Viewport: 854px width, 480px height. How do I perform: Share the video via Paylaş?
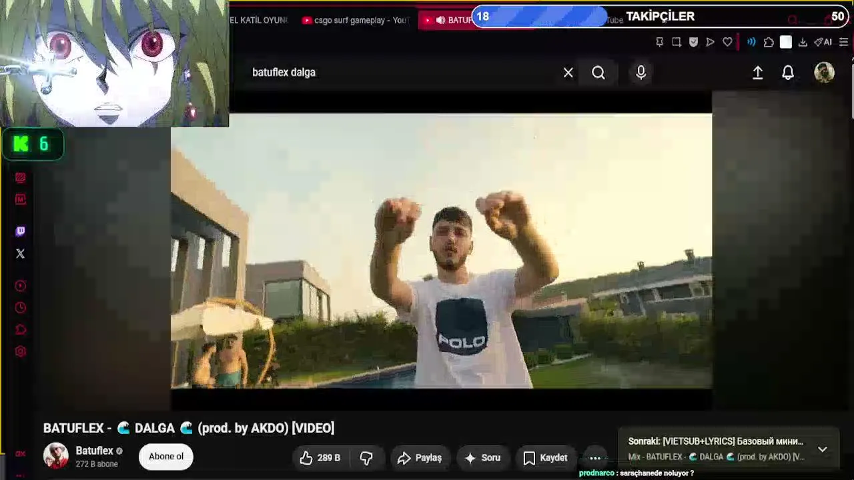420,457
